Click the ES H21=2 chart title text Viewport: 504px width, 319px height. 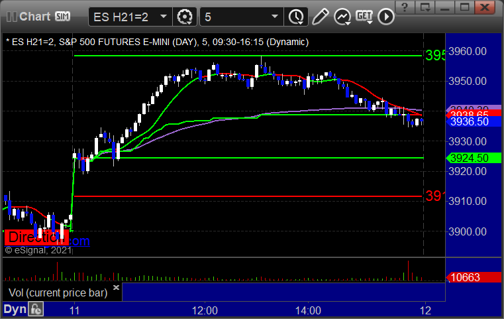coord(158,42)
